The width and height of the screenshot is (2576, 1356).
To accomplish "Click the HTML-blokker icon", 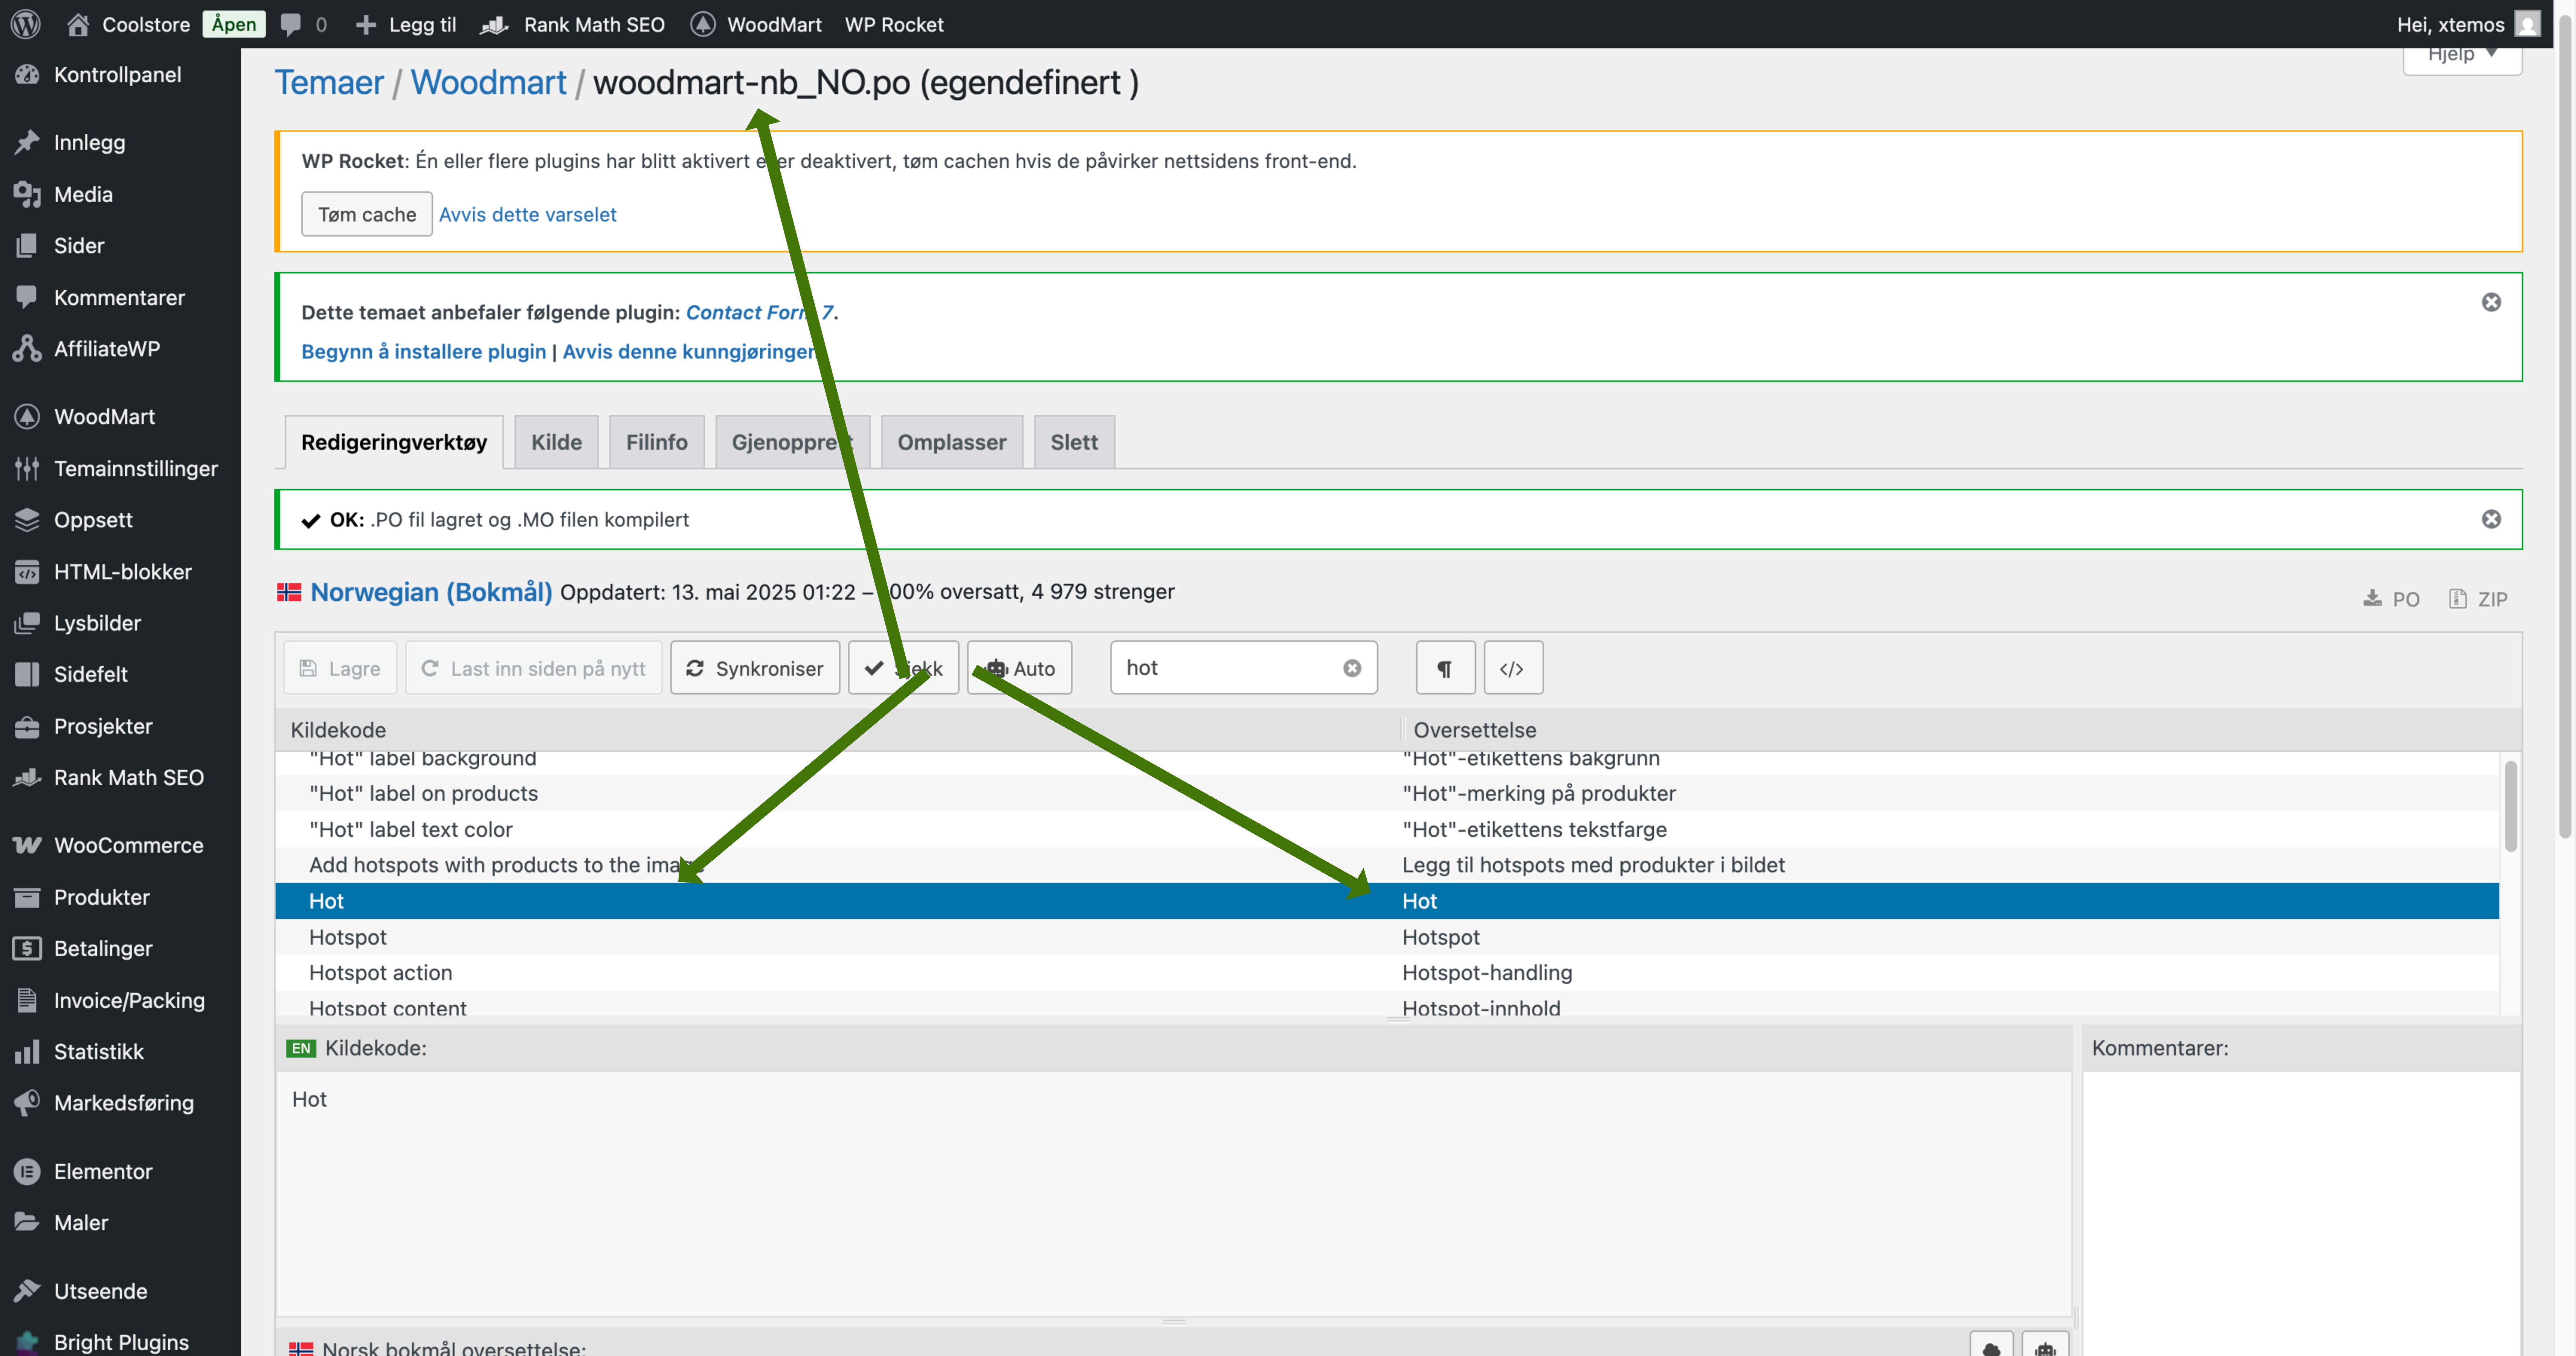I will pyautogui.click(x=27, y=572).
